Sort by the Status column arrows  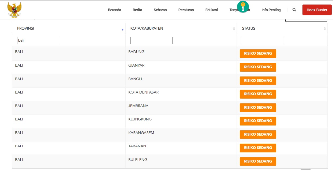[325, 29]
